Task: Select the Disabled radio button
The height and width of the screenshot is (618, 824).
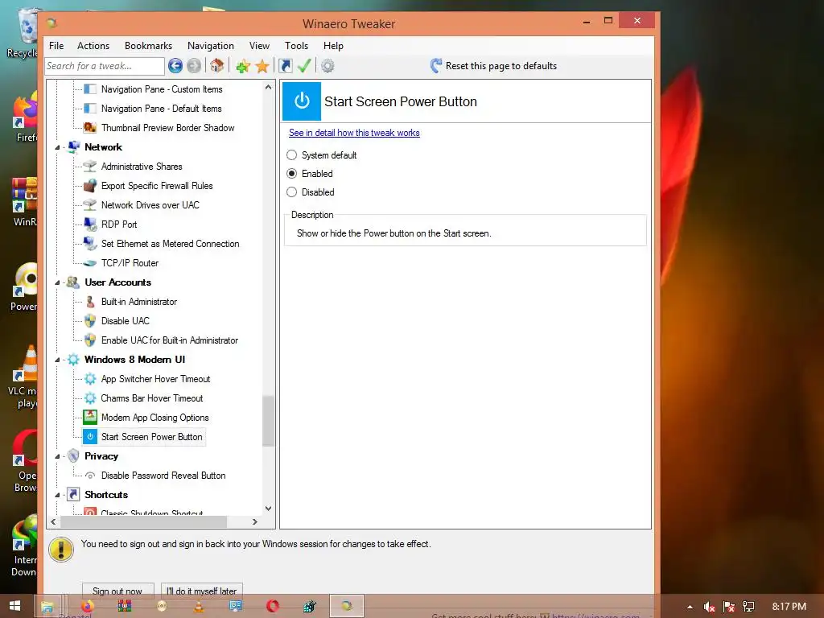Action: tap(291, 192)
